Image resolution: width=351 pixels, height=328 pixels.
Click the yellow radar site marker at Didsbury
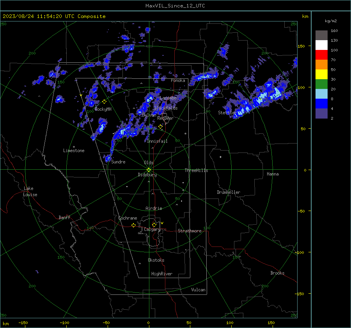coord(149,170)
